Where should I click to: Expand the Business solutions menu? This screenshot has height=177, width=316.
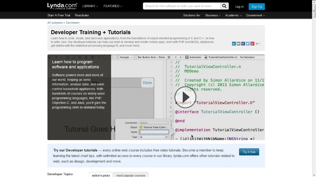pyautogui.click(x=213, y=15)
